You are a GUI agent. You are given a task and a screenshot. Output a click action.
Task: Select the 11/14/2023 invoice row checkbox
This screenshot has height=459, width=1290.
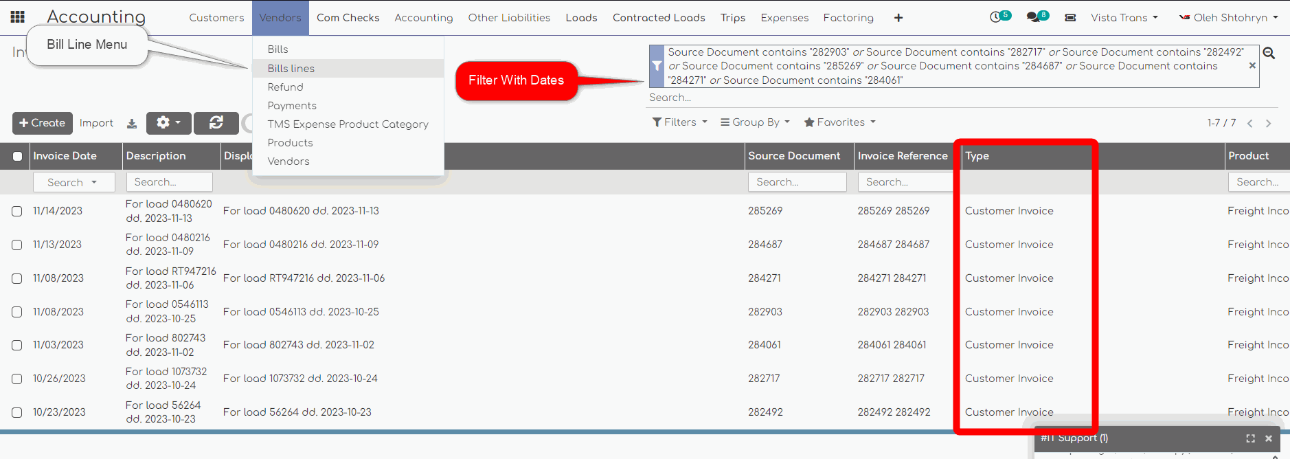coord(17,212)
